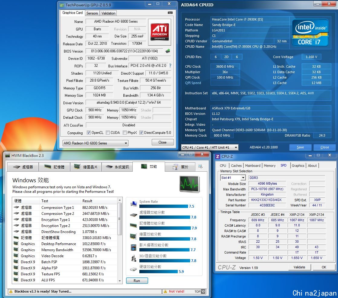338x298 pixels.
Task: Click the Close button in GPU-Z
Action: coord(162,142)
